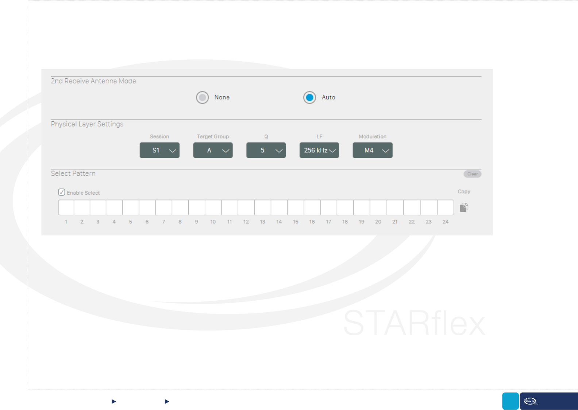Image resolution: width=578 pixels, height=410 pixels.
Task: Click the 'Modulation' label text
Action: (x=373, y=137)
